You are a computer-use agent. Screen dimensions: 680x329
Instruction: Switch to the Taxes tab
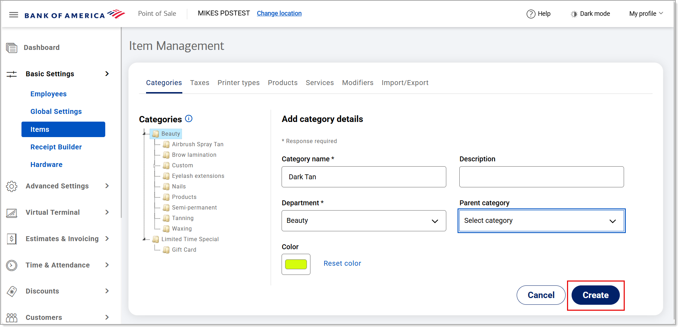(200, 83)
